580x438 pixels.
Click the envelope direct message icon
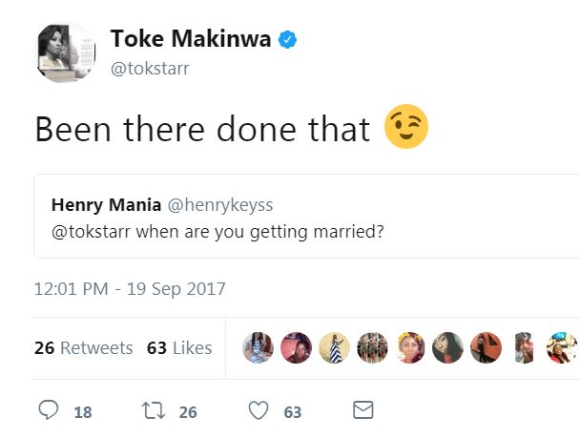[362, 410]
